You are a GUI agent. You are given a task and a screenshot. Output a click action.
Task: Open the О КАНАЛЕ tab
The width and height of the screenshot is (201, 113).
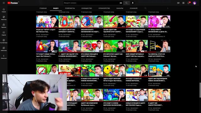pyautogui.click(x=133, y=8)
